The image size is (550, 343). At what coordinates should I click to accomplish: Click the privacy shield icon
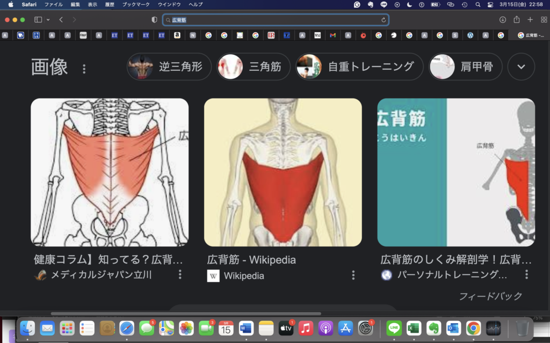pyautogui.click(x=155, y=20)
